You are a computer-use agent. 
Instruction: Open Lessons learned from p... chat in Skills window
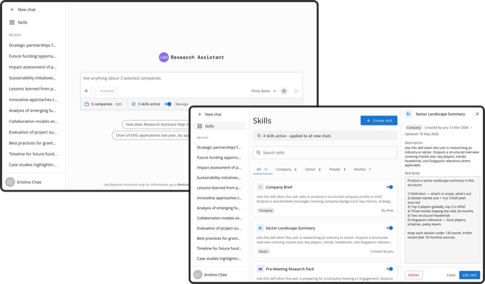point(219,188)
